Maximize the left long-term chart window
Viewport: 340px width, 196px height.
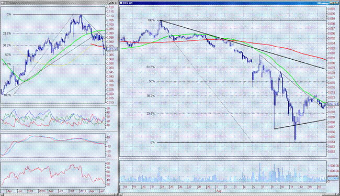[113, 3]
